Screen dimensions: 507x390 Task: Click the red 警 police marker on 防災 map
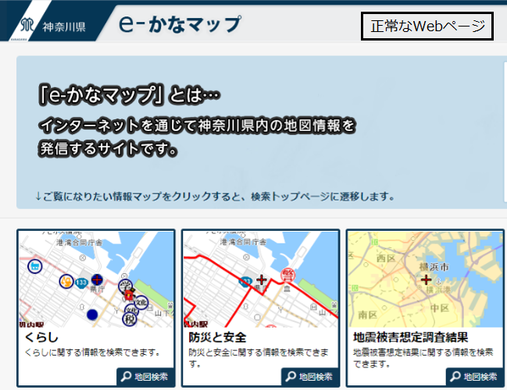tap(287, 274)
